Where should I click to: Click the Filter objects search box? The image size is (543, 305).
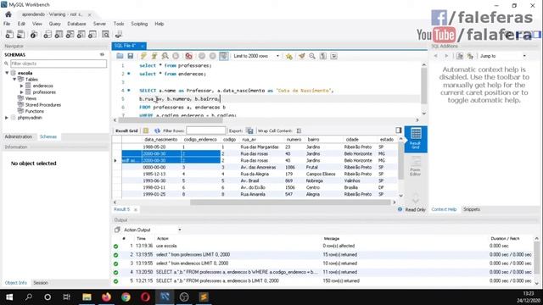coord(59,64)
